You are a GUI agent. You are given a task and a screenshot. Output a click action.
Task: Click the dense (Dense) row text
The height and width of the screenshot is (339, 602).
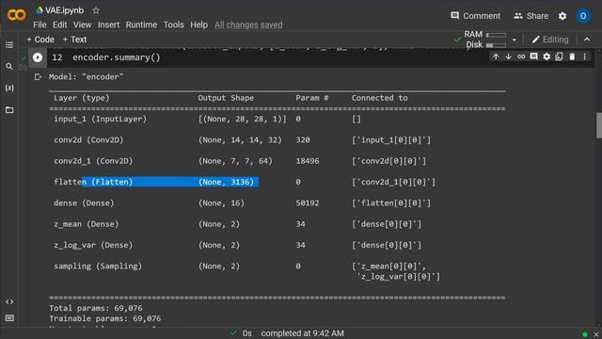[84, 203]
